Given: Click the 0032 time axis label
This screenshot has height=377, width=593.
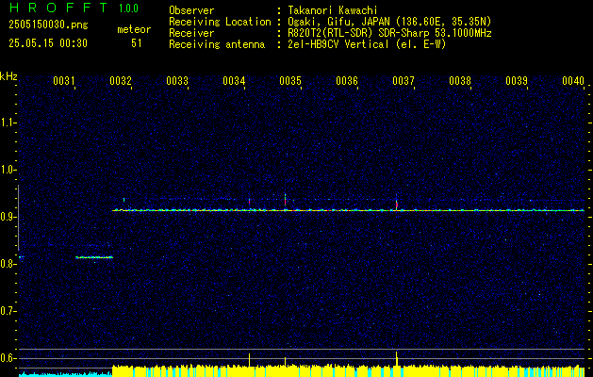Looking at the screenshot, I should point(121,81).
